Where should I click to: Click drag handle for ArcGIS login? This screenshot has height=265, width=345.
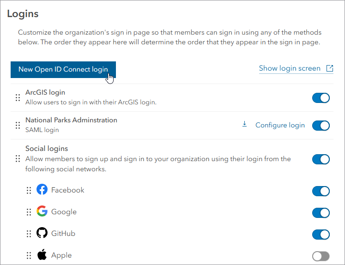coord(18,97)
